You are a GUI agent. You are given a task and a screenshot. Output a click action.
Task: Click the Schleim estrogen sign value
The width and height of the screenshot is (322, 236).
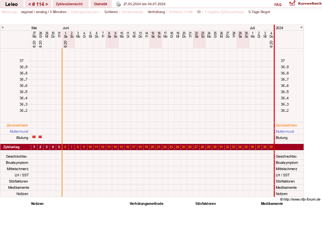click(x=111, y=12)
